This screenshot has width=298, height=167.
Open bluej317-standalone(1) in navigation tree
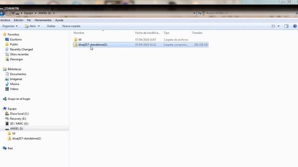point(24,138)
